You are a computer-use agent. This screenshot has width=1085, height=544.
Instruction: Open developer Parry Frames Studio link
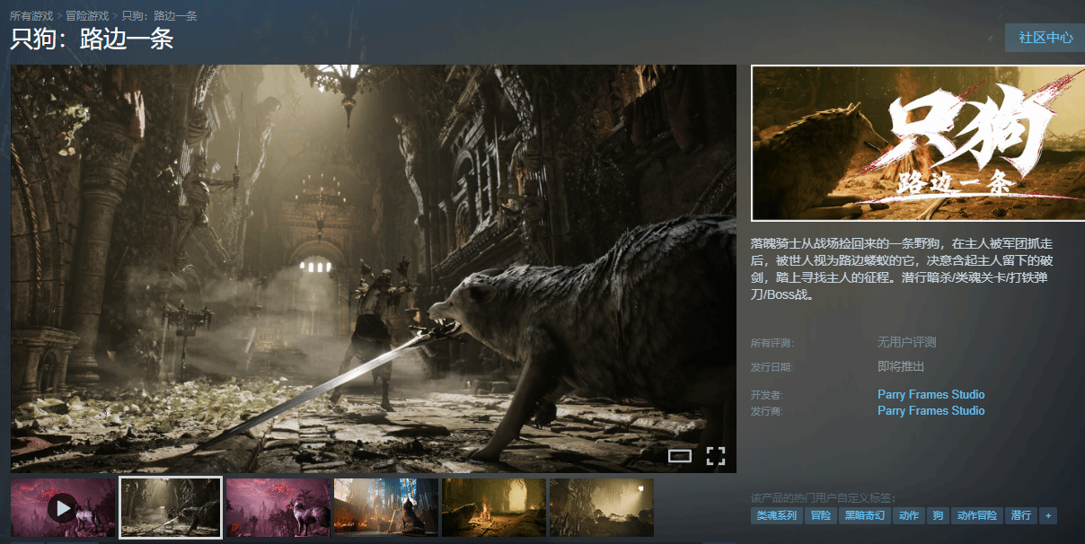point(931,395)
